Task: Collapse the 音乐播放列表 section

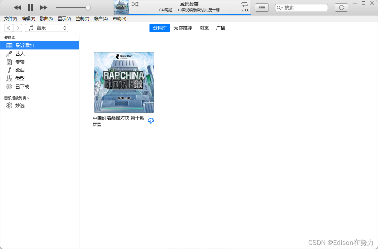Action: (x=29, y=98)
